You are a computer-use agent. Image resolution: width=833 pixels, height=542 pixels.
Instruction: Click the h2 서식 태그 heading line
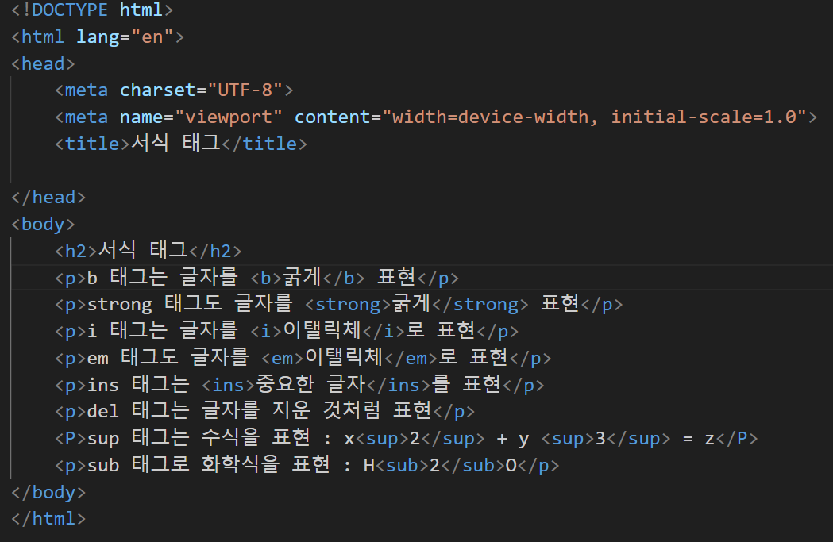(x=148, y=251)
